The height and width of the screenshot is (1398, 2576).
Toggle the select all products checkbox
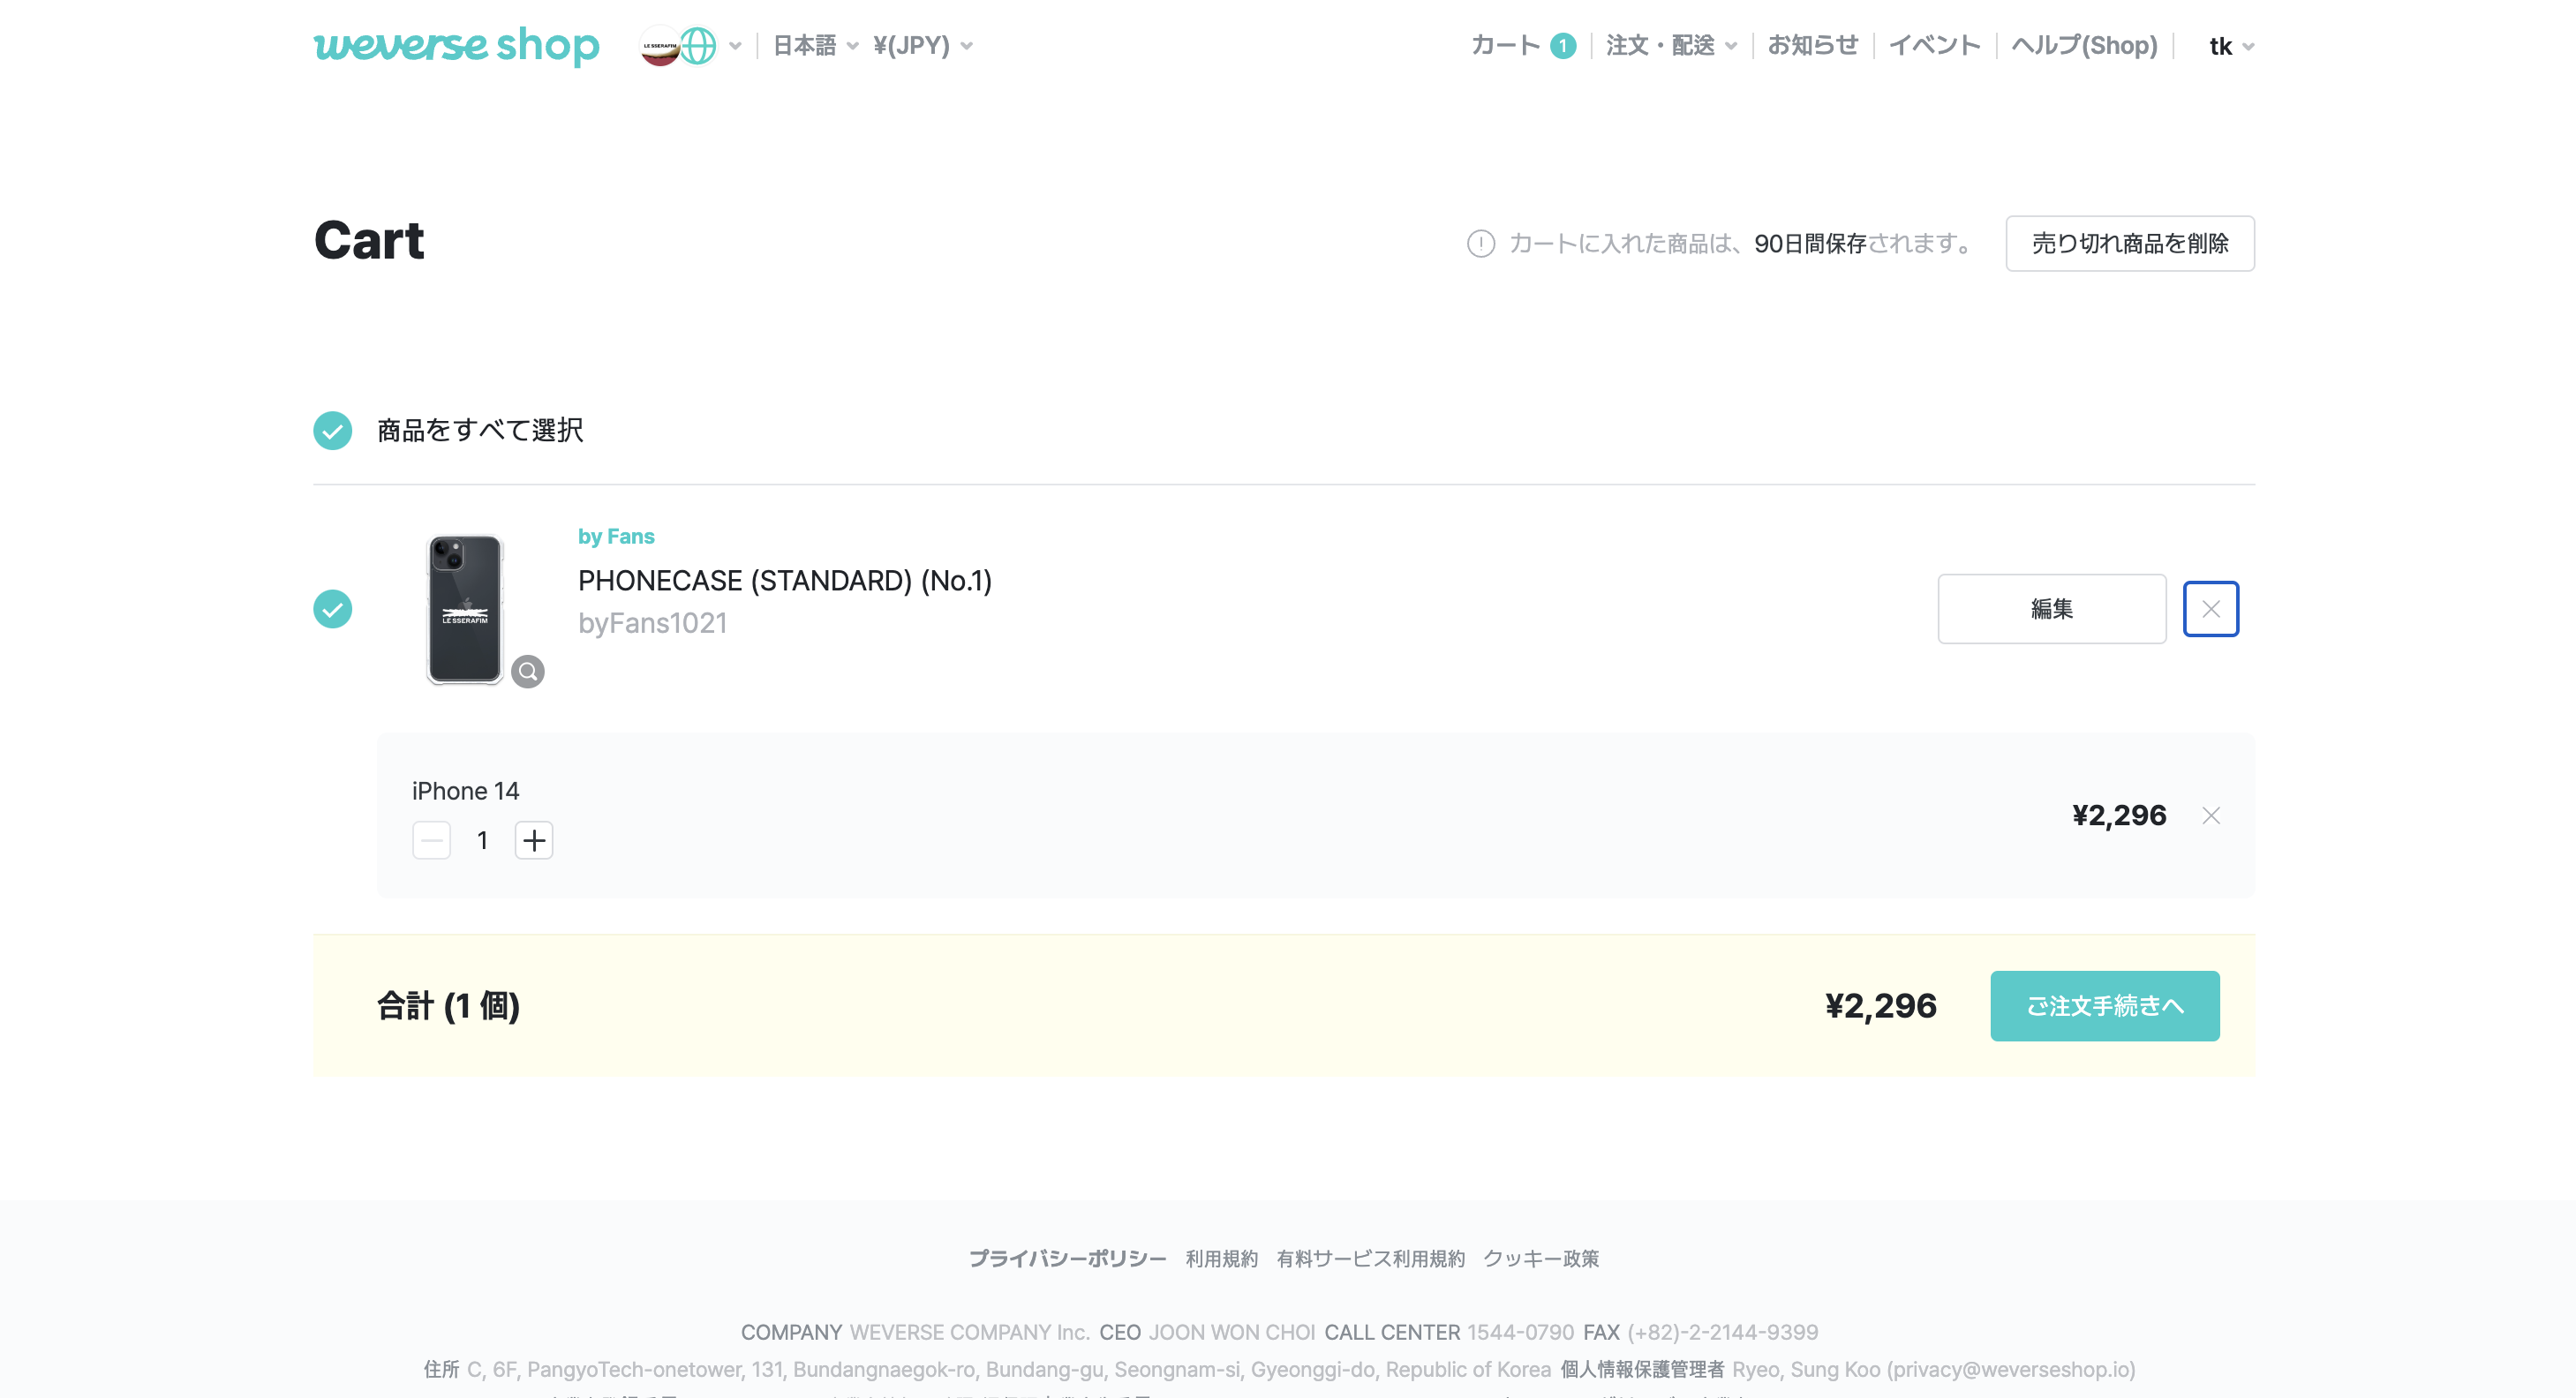point(333,431)
